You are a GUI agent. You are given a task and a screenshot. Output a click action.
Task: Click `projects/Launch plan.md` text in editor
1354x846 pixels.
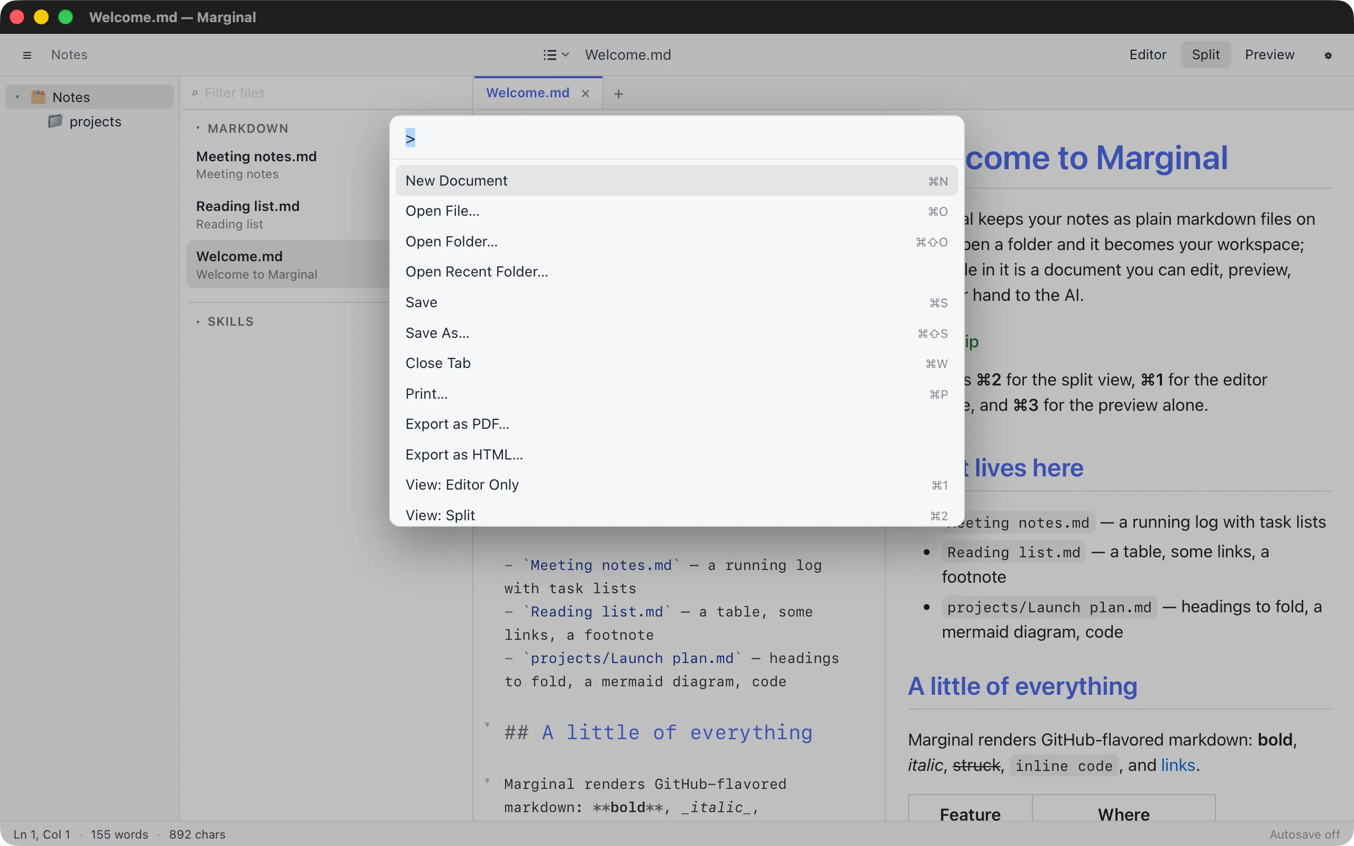point(632,658)
